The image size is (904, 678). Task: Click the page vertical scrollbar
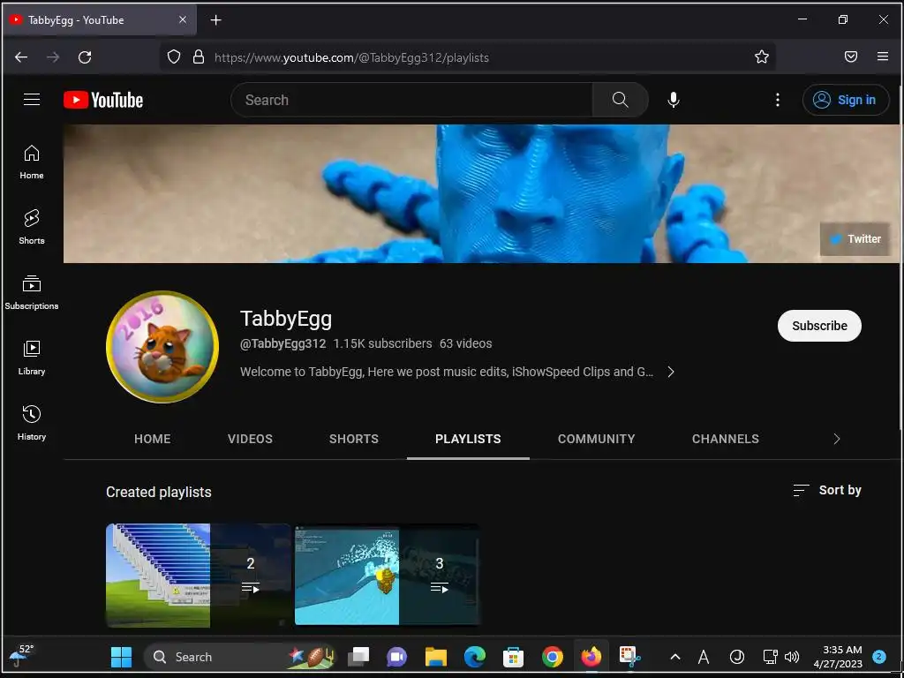tap(900, 257)
